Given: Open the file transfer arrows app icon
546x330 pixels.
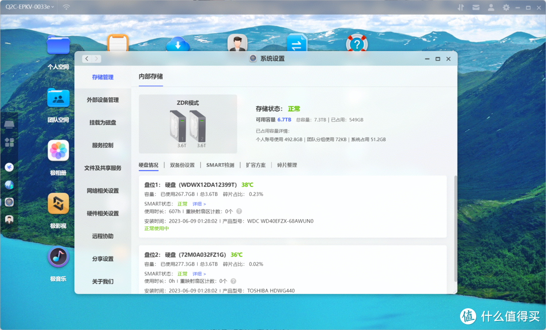Looking at the screenshot, I should pos(297,43).
